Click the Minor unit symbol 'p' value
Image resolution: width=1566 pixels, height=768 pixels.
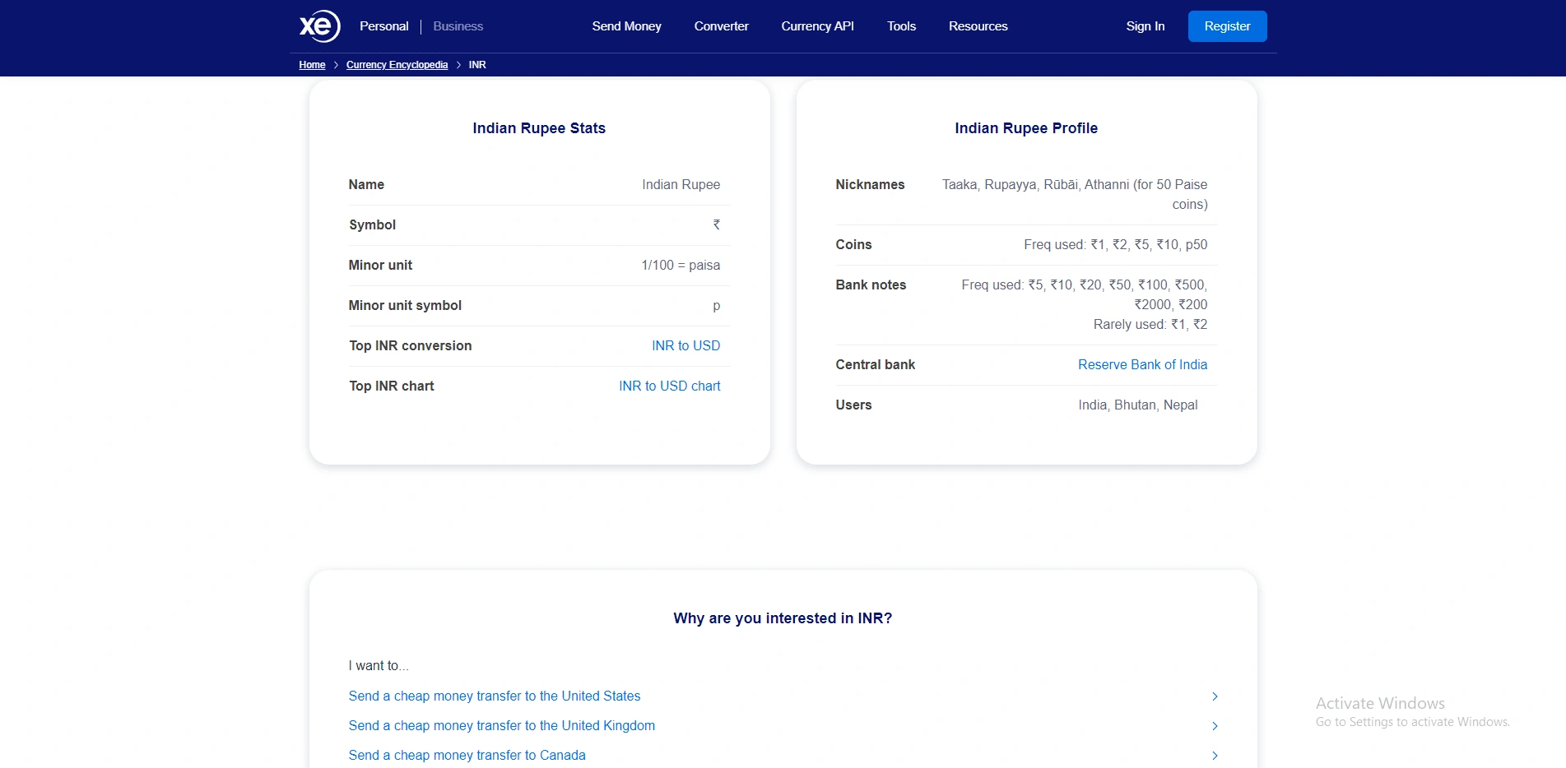point(716,306)
